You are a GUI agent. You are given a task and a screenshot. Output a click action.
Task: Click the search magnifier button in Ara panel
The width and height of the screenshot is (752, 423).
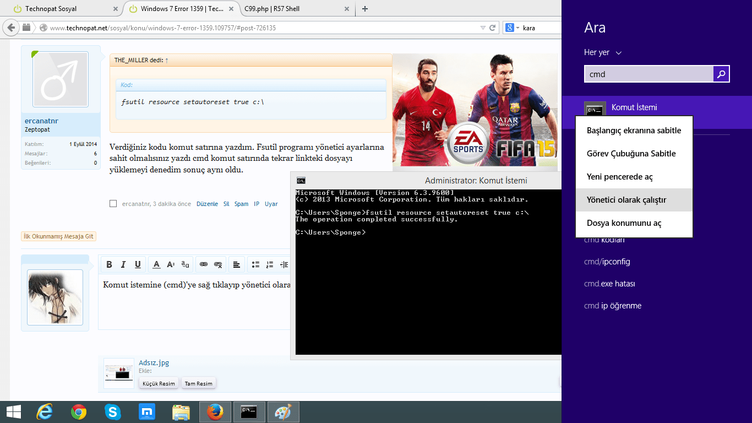(x=721, y=74)
